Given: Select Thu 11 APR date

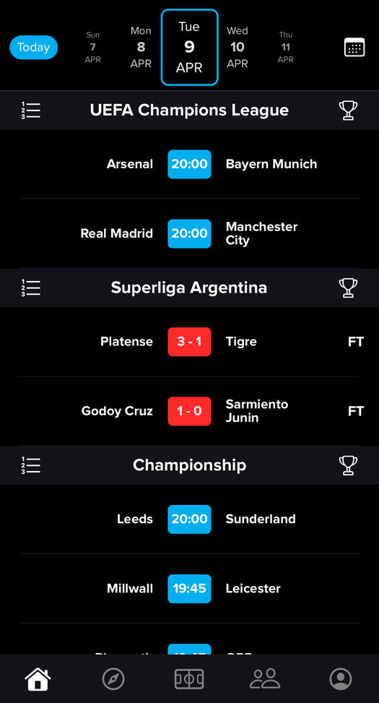Looking at the screenshot, I should point(285,47).
